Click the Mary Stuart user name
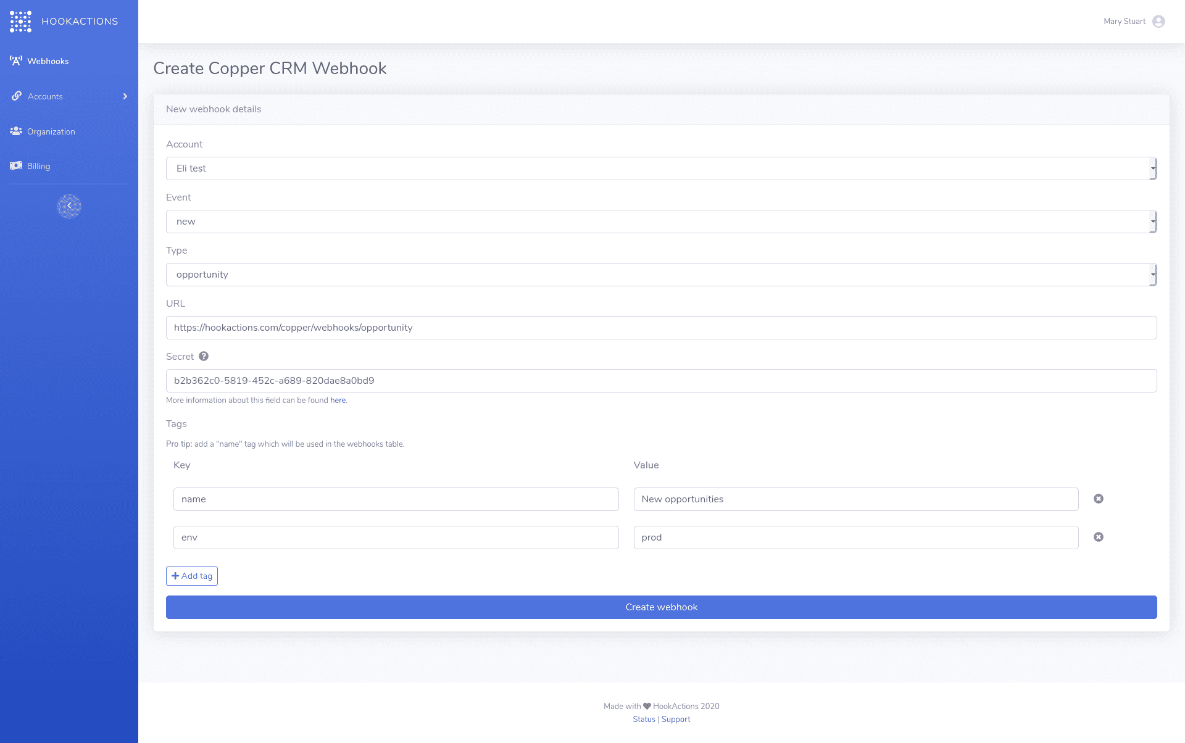Viewport: 1185px width, 743px height. 1125,22
